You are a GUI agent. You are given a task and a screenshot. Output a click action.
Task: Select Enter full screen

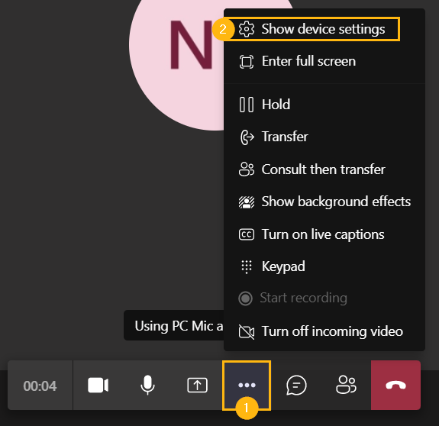pyautogui.click(x=324, y=61)
